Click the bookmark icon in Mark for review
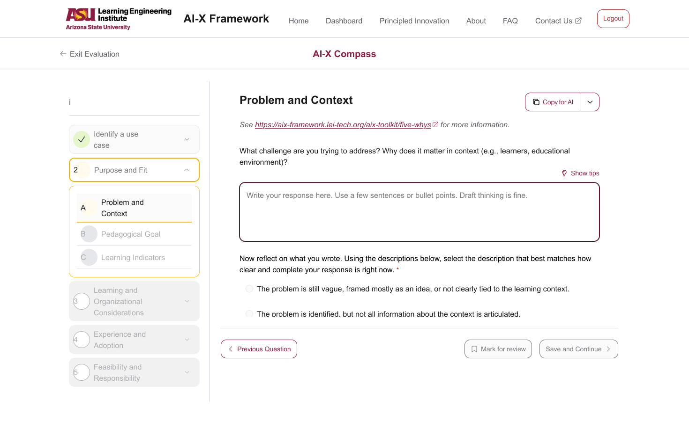The height and width of the screenshot is (428, 689). click(x=474, y=349)
